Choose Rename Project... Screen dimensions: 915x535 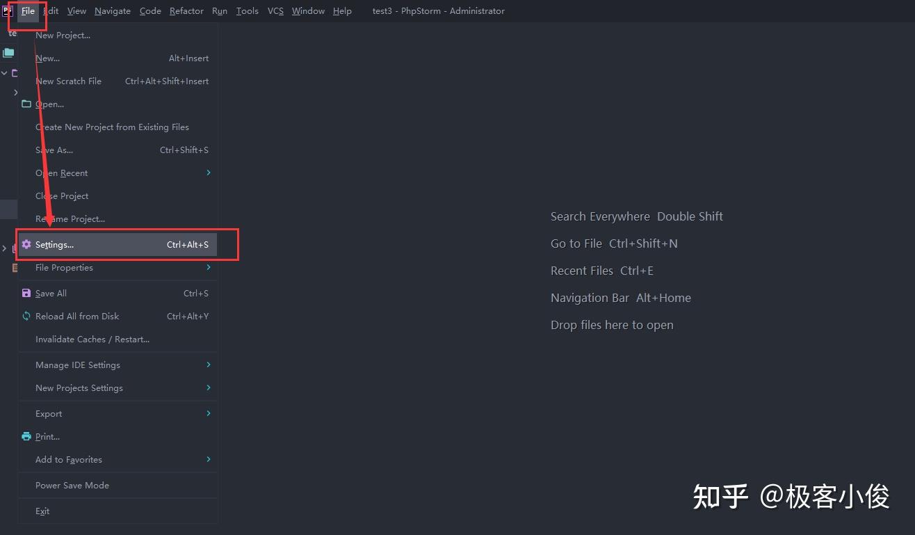tap(118, 218)
